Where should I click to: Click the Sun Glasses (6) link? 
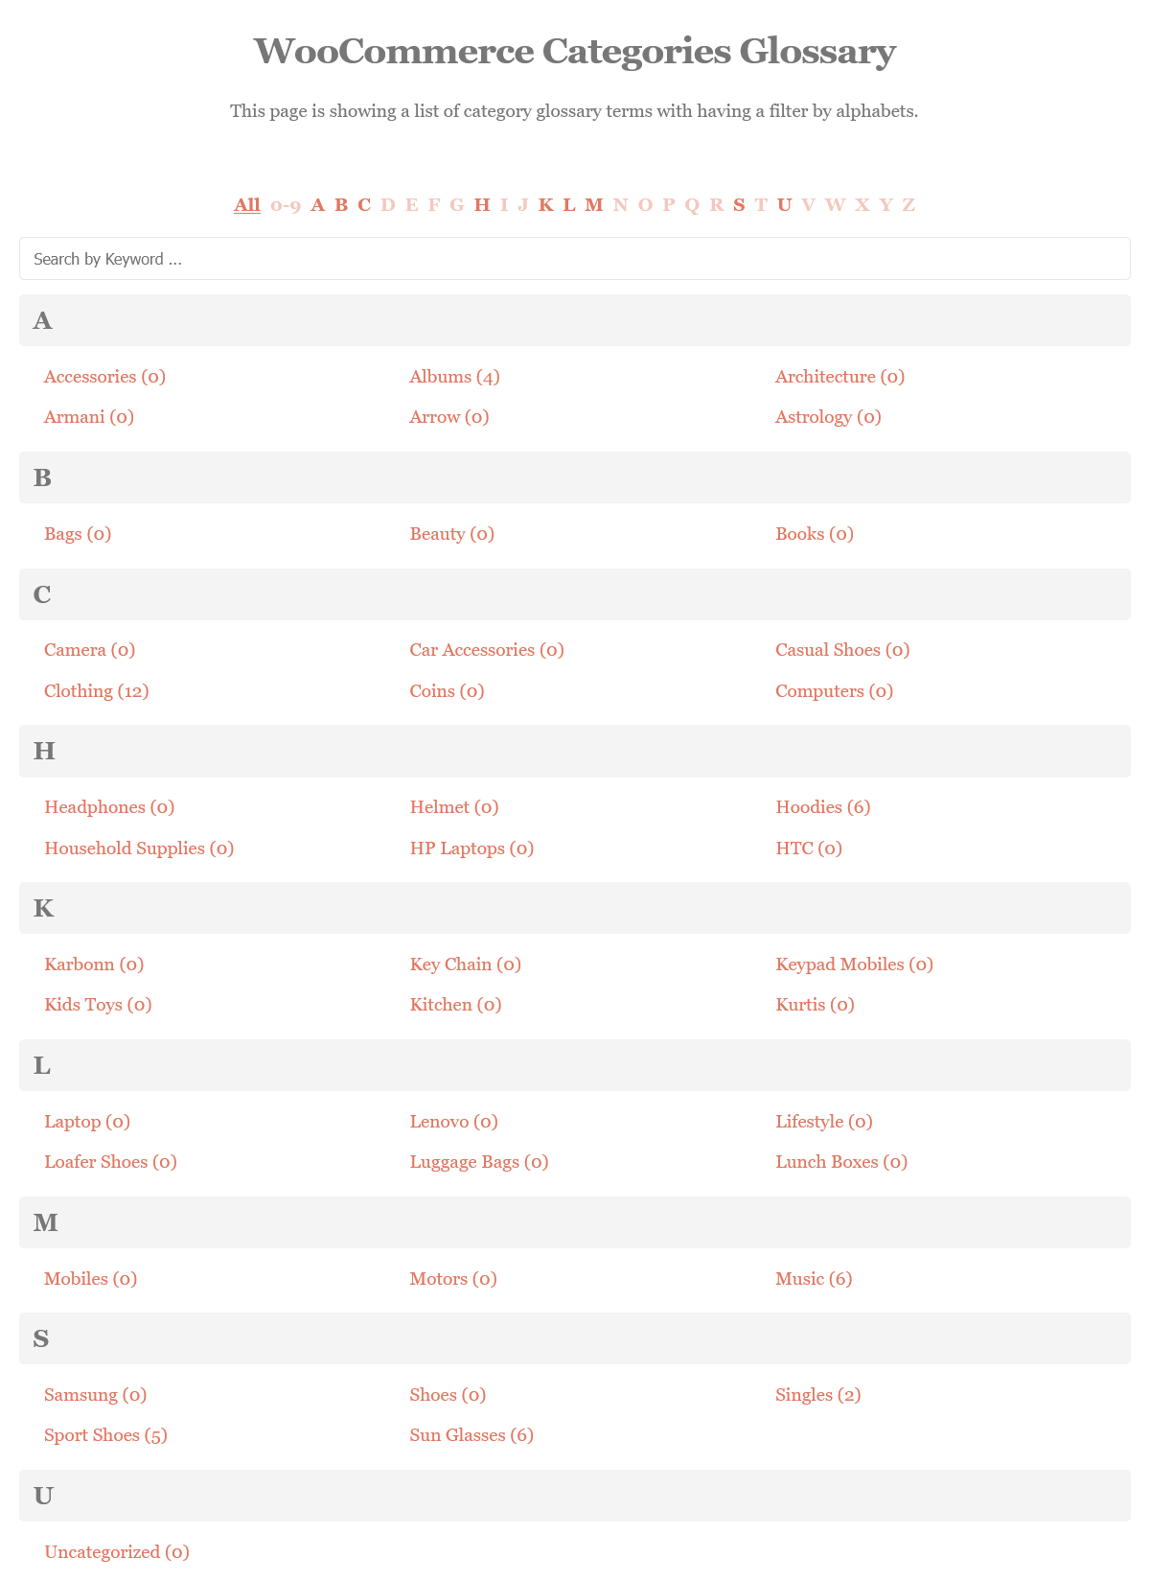tap(471, 1435)
